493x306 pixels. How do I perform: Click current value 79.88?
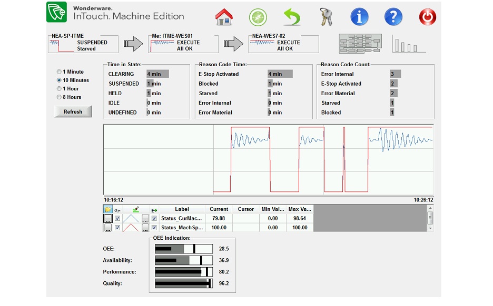219,218
